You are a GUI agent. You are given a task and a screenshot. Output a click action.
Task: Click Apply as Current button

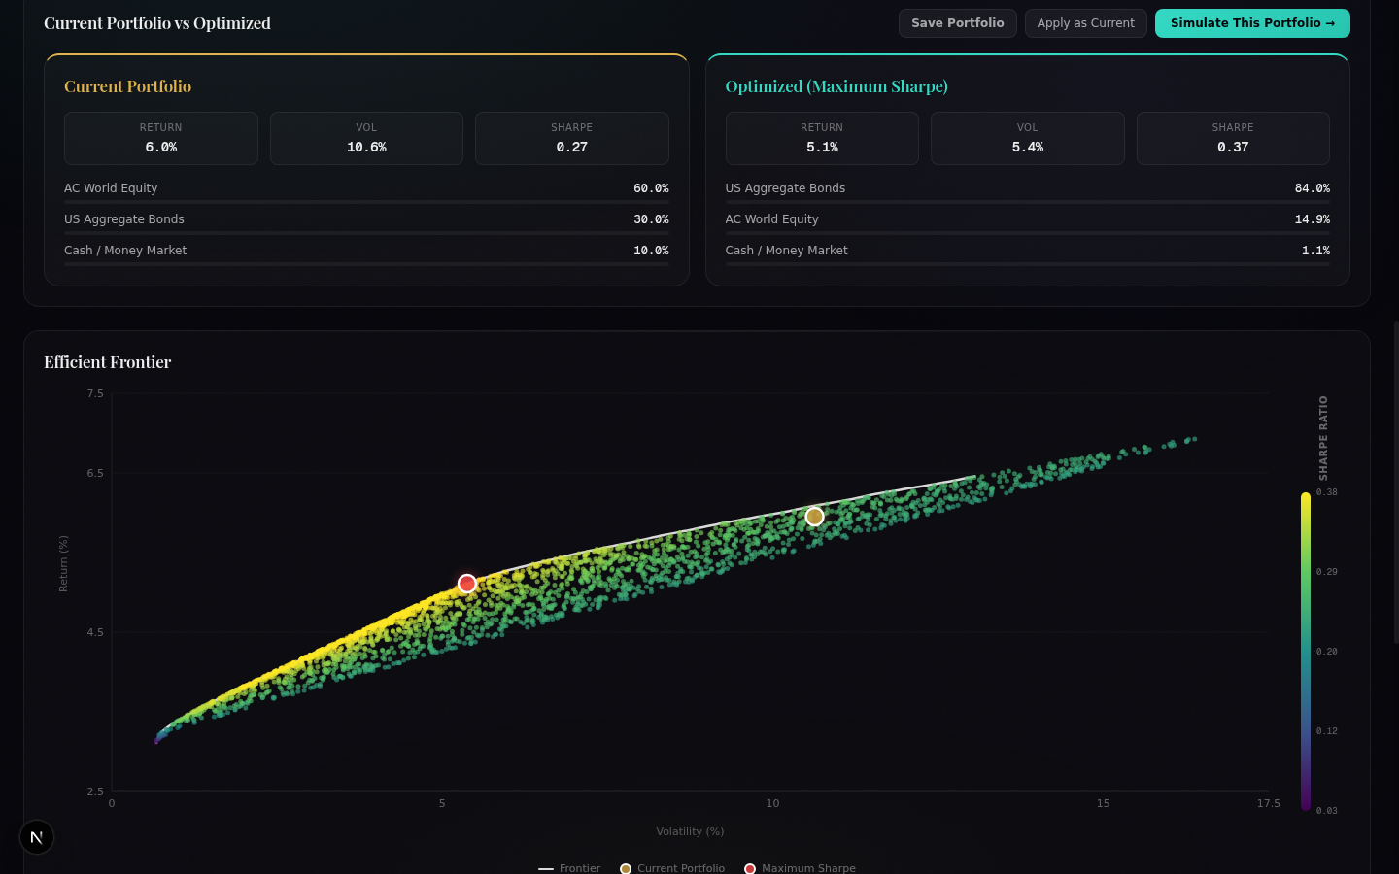(x=1085, y=23)
